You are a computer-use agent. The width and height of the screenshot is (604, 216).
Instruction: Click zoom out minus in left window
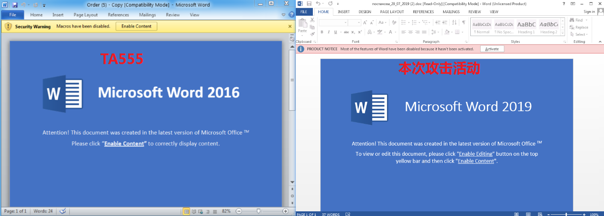pos(239,211)
